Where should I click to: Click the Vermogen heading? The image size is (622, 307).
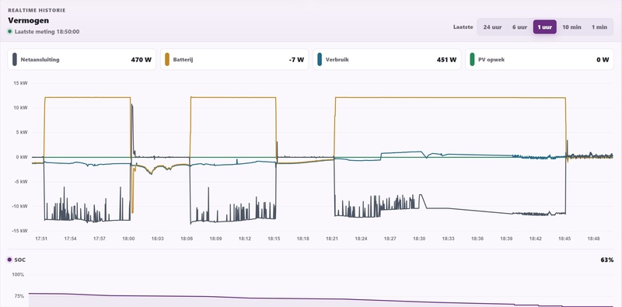[29, 20]
